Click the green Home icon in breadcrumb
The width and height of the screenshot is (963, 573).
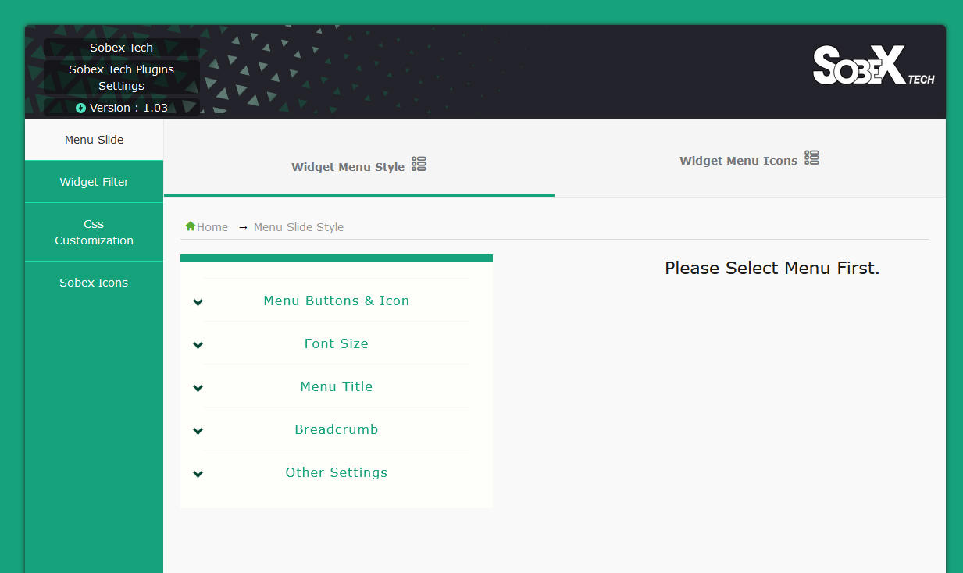click(191, 226)
